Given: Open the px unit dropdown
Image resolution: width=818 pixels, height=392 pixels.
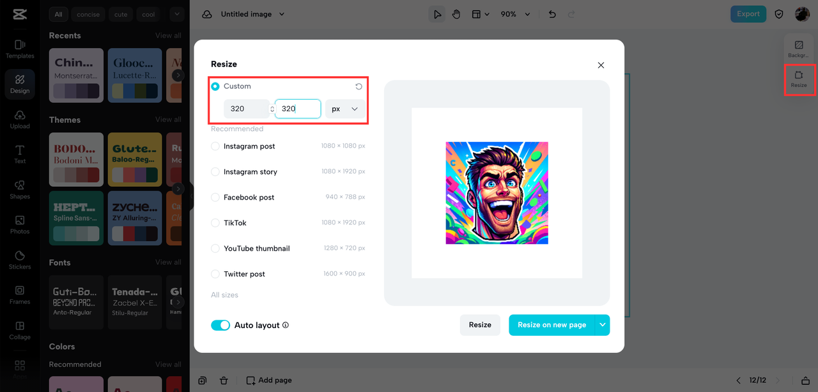Looking at the screenshot, I should point(345,109).
